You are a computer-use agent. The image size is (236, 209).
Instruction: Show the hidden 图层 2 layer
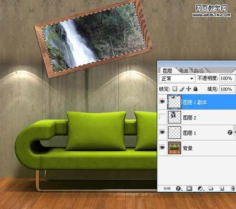click(162, 117)
